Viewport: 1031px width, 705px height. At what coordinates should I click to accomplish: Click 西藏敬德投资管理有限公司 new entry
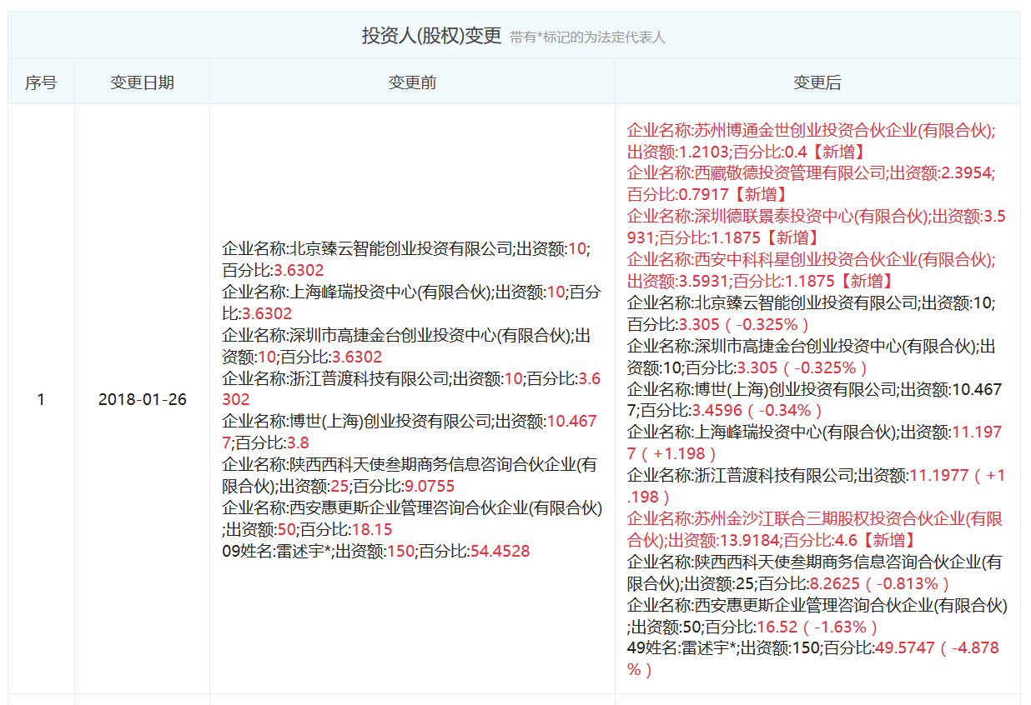point(812,184)
